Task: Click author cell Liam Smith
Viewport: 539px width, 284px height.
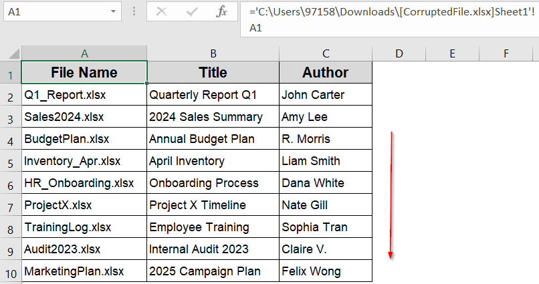Action: coord(326,161)
